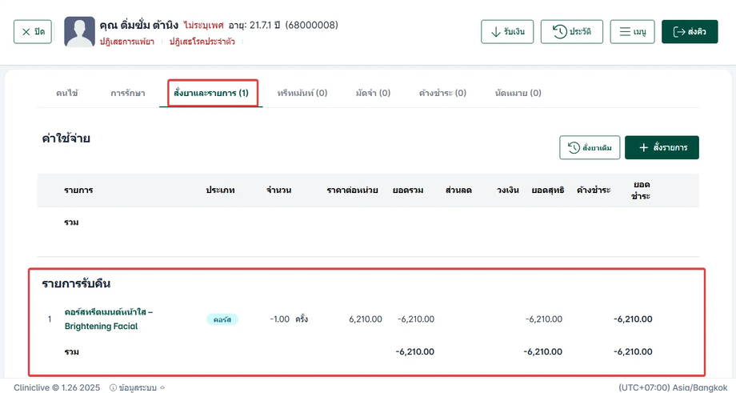Click the ราคาต่อหน่วย column header
Image resolution: width=736 pixels, height=393 pixels.
coord(352,190)
